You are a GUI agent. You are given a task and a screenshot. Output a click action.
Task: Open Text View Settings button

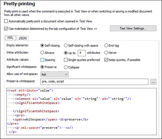tap(133, 28)
